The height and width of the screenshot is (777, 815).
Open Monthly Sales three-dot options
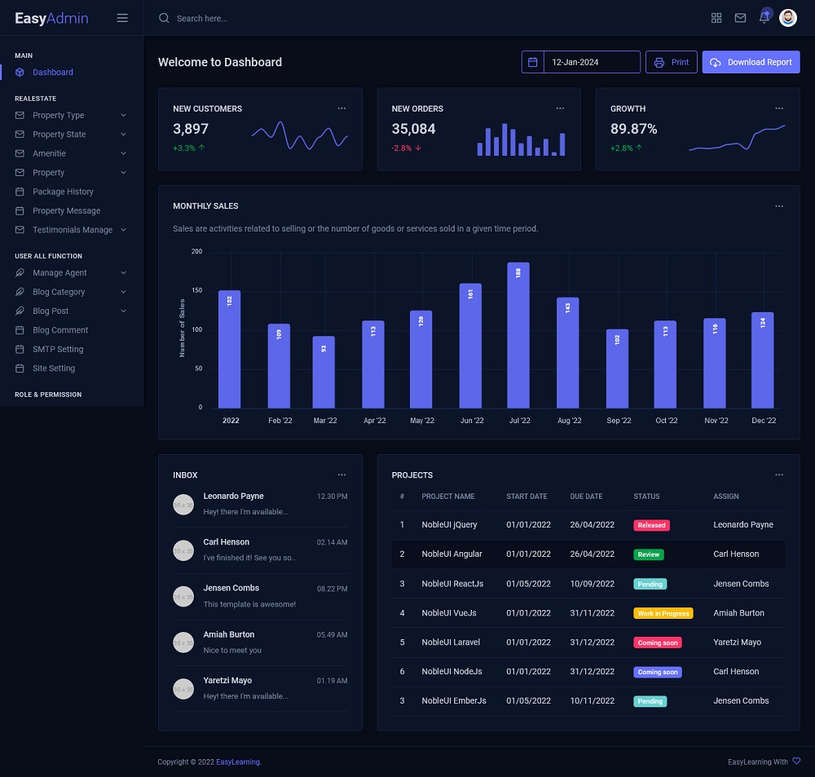pyautogui.click(x=778, y=206)
